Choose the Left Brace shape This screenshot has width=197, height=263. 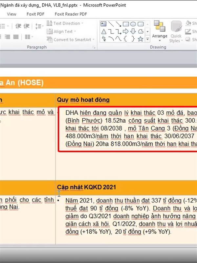click(126, 39)
